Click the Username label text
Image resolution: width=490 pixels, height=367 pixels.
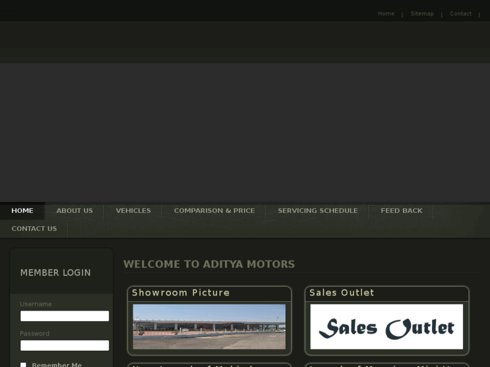click(36, 304)
